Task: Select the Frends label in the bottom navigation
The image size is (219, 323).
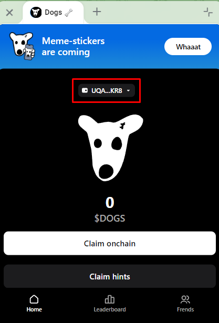Action: click(185, 309)
